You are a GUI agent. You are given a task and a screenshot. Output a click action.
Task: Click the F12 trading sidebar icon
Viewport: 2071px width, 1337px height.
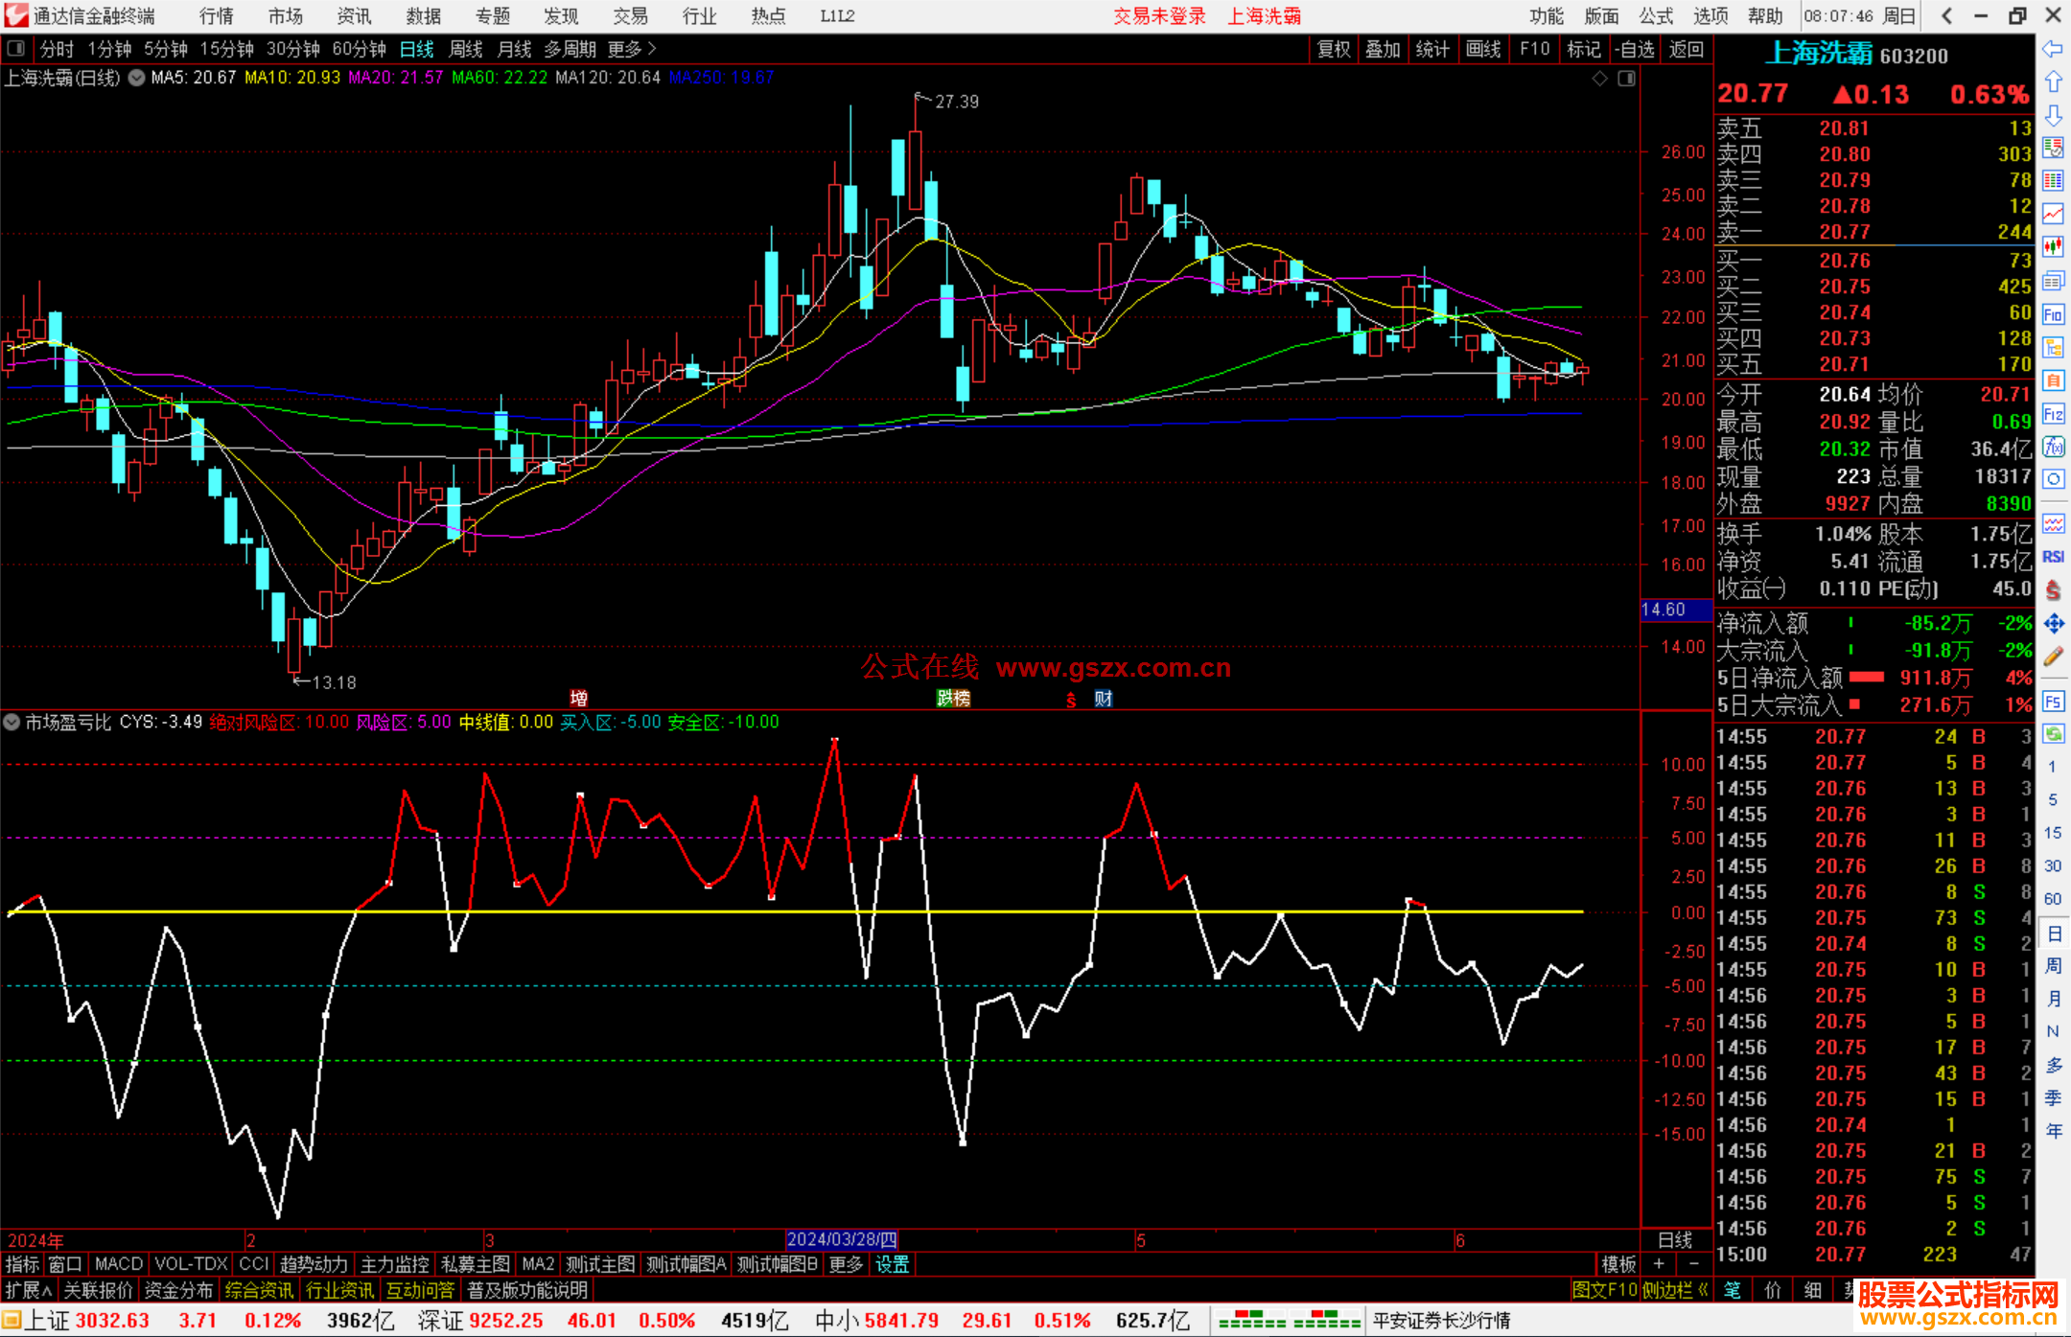coord(2053,414)
